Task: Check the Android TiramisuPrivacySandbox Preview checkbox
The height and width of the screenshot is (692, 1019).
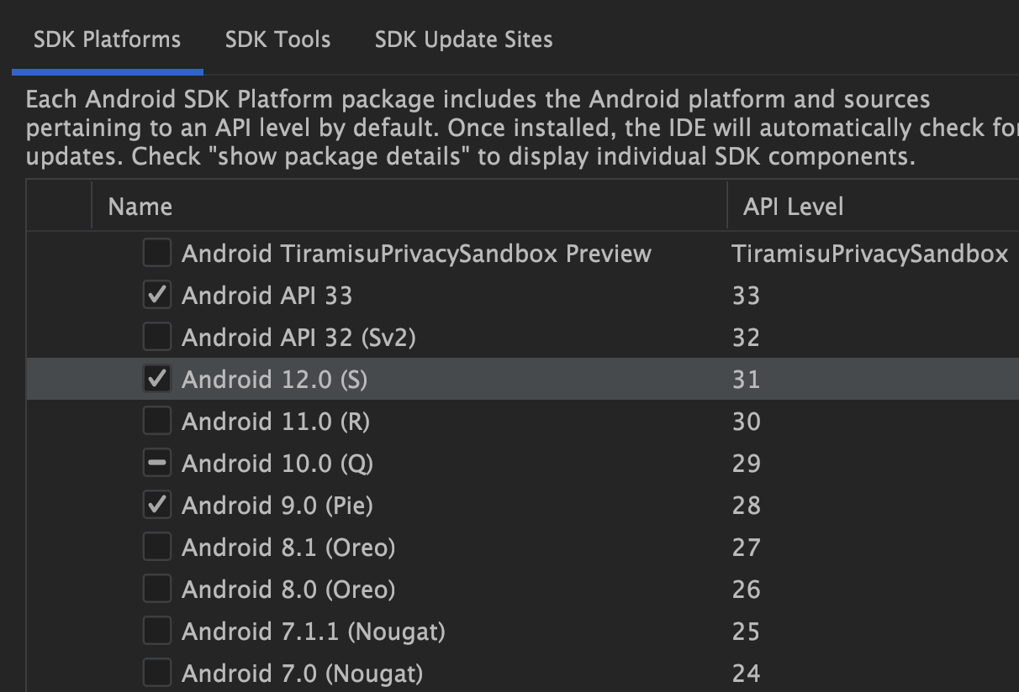Action: pyautogui.click(x=156, y=253)
